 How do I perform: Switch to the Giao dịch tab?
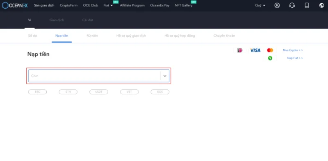click(x=57, y=20)
